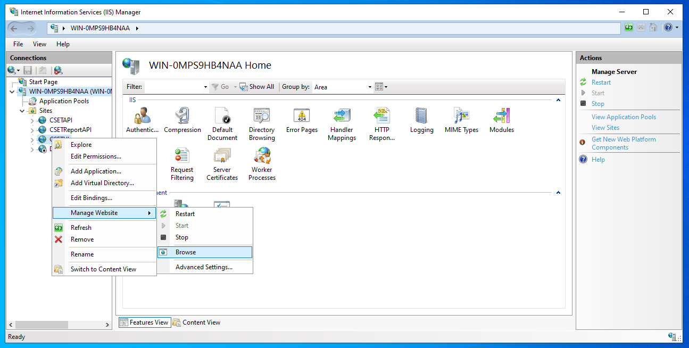Click the server icon beside Home title
689x348 pixels.
point(131,66)
